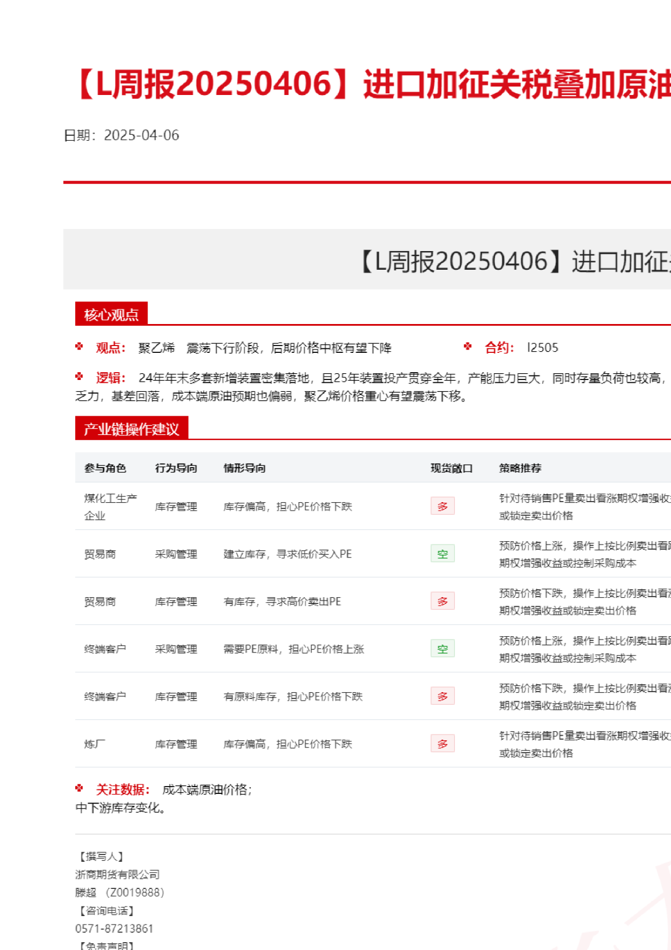Click the author name 滕超
The width and height of the screenshot is (671, 950).
86,892
